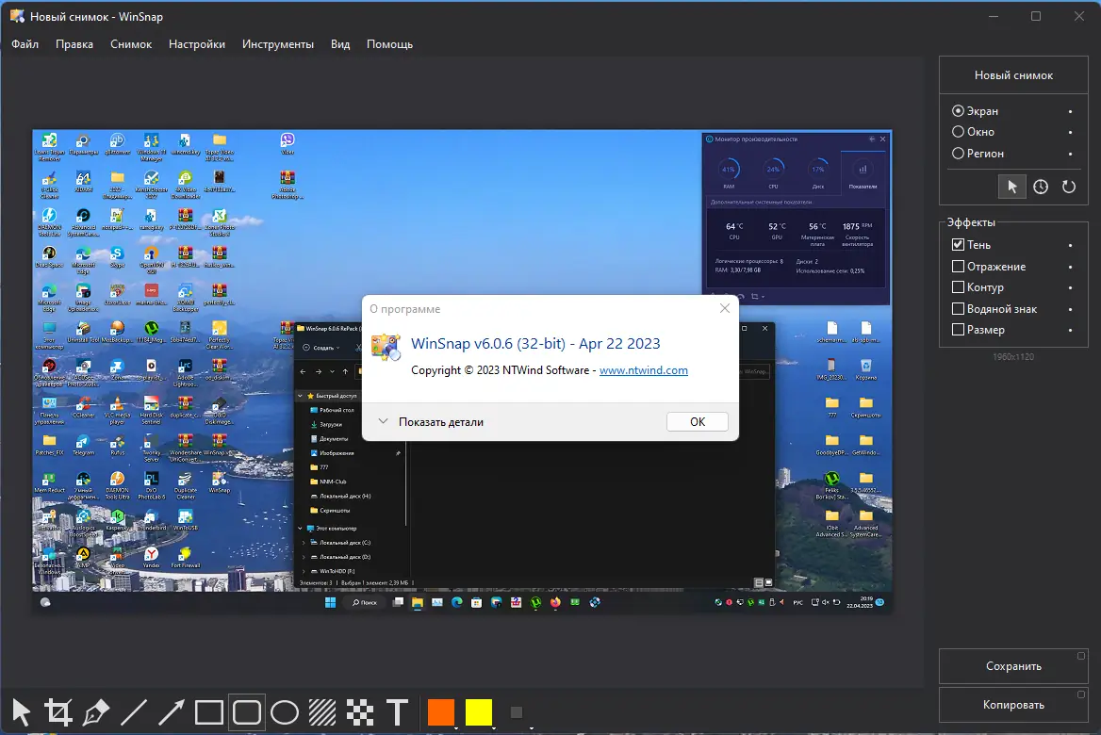Open the Правка menu
1101x735 pixels.
(74, 44)
